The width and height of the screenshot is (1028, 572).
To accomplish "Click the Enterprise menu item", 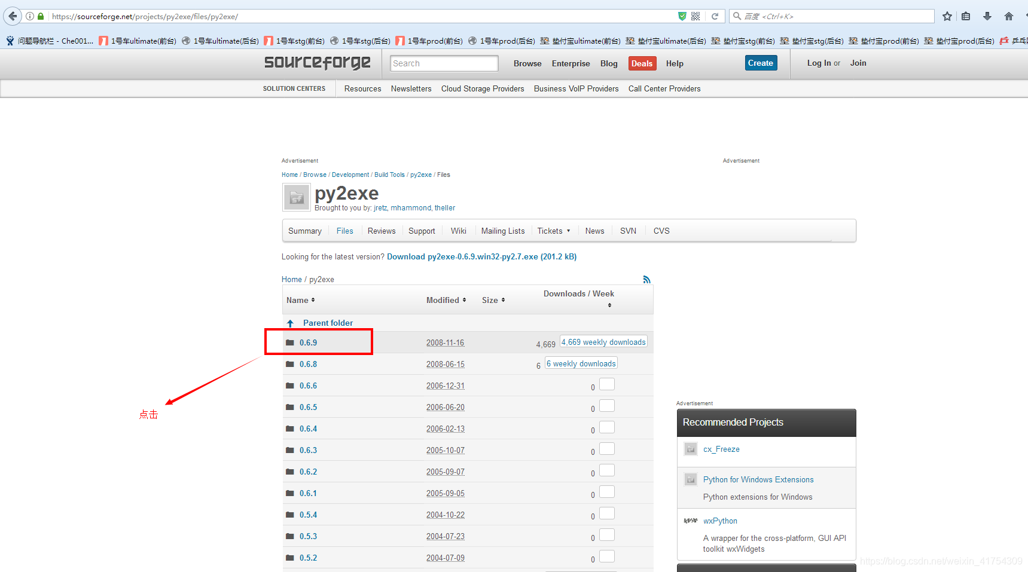I will (x=571, y=63).
